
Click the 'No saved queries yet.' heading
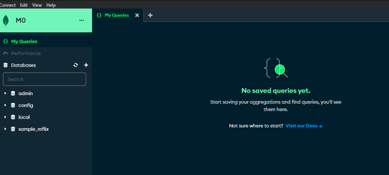(x=276, y=91)
